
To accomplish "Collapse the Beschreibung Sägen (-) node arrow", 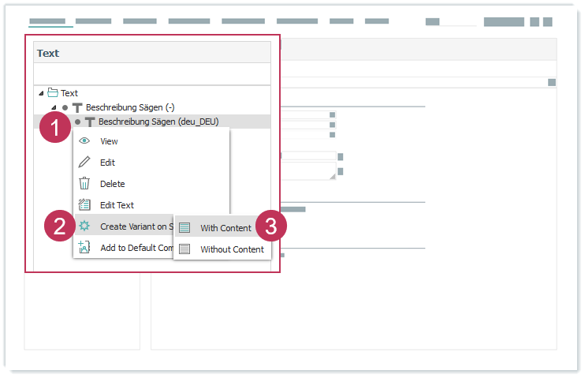I will (x=54, y=107).
